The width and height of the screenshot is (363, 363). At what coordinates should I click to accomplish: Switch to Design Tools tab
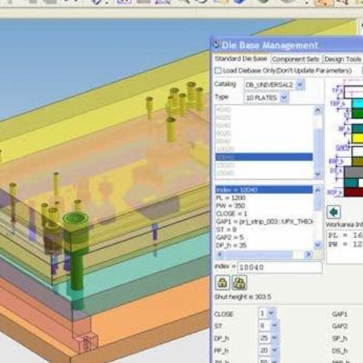[x=343, y=60]
